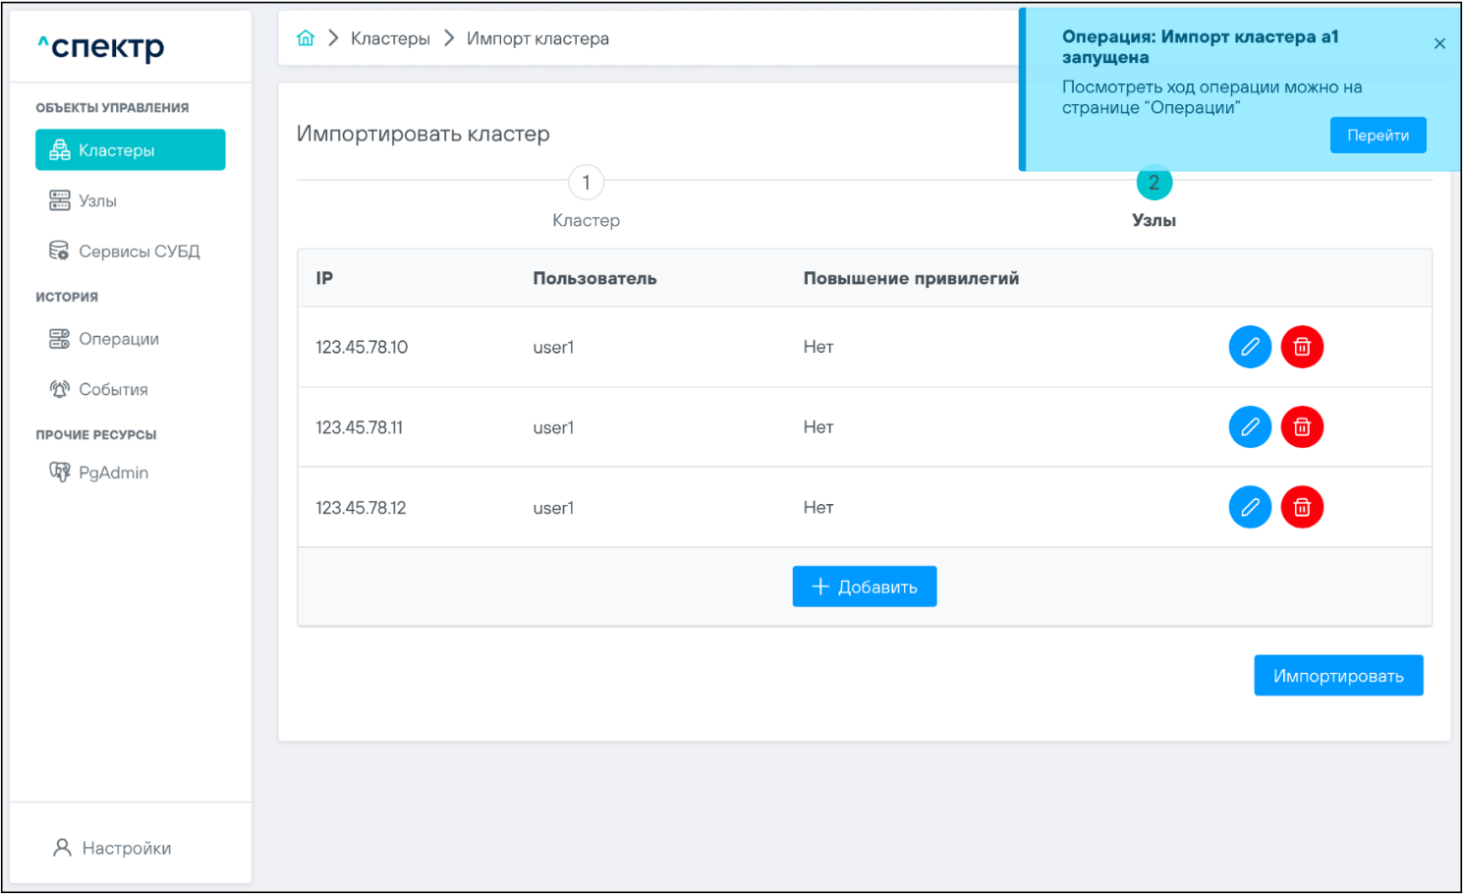Close the operation notification popup
The height and width of the screenshot is (894, 1463).
1439,43
